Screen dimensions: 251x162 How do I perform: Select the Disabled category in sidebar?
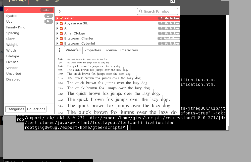click(x=13, y=79)
